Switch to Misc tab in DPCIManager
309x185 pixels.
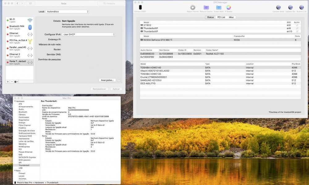pyautogui.click(x=231, y=17)
